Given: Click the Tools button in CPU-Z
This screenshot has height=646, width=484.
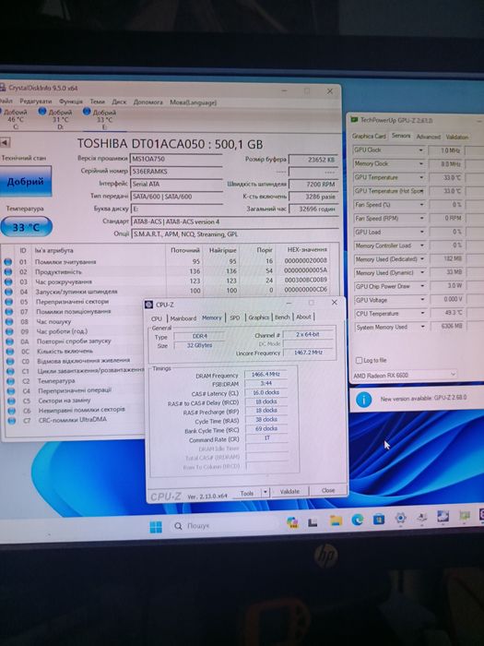Looking at the screenshot, I should click(247, 493).
